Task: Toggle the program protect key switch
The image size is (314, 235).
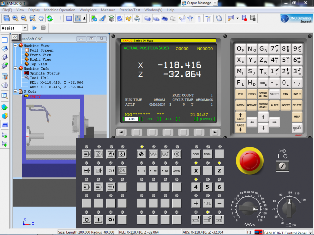Action: click(x=282, y=166)
